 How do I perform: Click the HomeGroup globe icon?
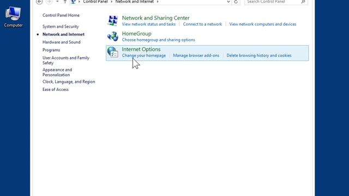pos(113,36)
